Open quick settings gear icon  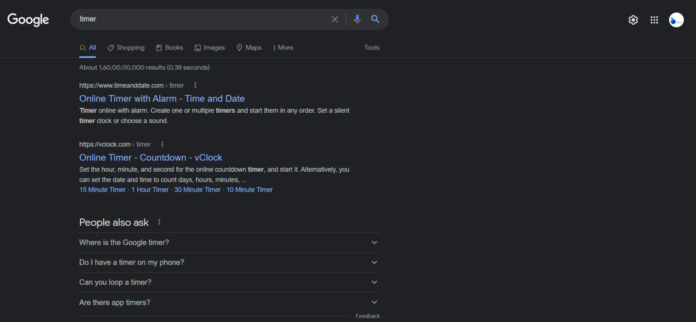pos(633,19)
